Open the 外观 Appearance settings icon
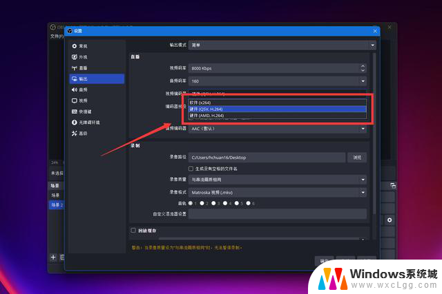 point(75,57)
